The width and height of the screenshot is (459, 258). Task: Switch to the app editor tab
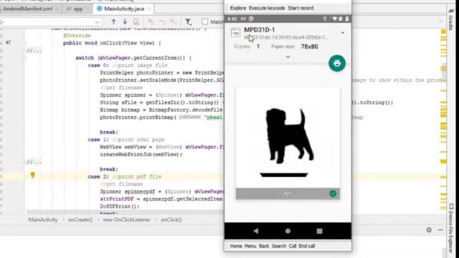click(77, 9)
